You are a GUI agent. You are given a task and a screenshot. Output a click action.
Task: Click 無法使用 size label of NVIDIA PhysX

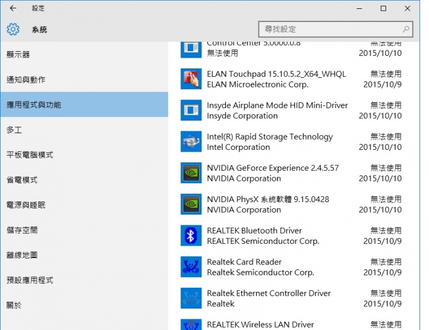(386, 199)
